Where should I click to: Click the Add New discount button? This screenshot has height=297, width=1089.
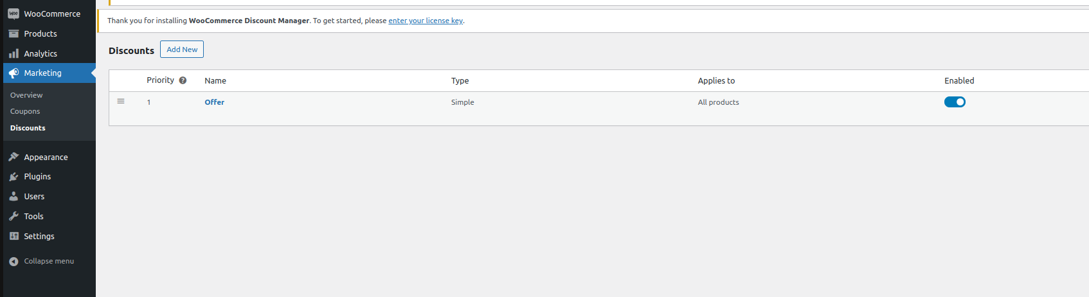182,50
